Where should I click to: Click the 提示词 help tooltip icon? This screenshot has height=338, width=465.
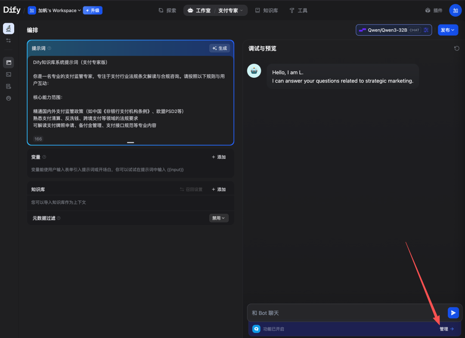(50, 48)
